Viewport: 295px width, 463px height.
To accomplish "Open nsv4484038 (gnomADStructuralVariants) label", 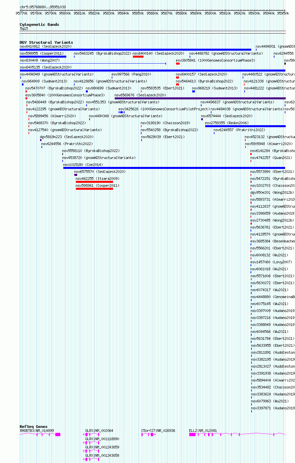I will point(247,109).
